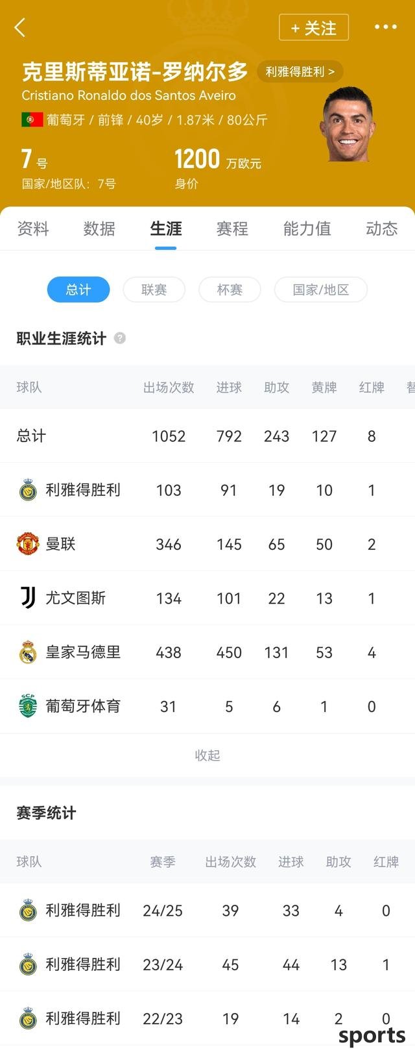
Task: Switch to the 能力值 tab
Action: point(307,228)
